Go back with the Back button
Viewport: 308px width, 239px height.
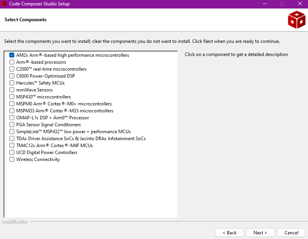230,233
